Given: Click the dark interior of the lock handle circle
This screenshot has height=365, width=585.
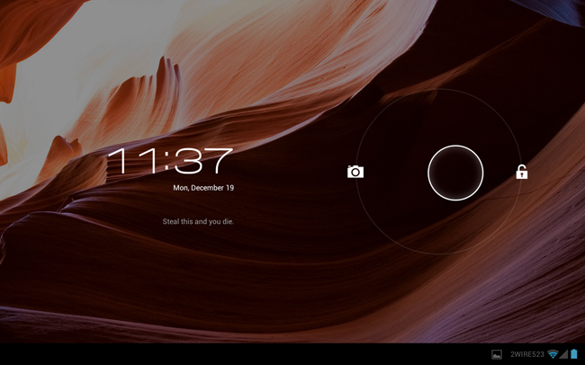Looking at the screenshot, I should tap(455, 173).
